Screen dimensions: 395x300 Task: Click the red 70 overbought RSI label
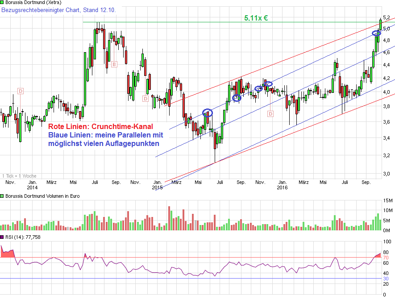(386, 258)
